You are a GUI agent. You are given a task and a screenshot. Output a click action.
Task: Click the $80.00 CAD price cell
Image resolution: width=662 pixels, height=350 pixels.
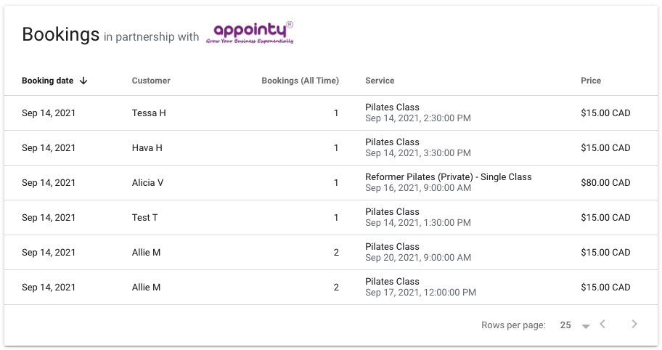tap(605, 183)
